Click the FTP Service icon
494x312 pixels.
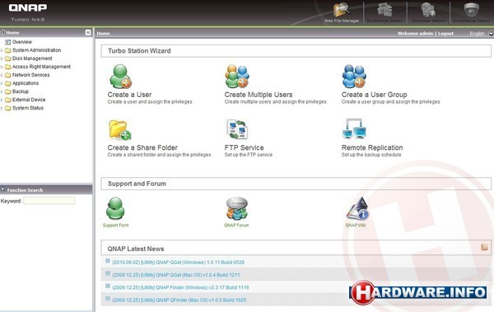click(237, 129)
